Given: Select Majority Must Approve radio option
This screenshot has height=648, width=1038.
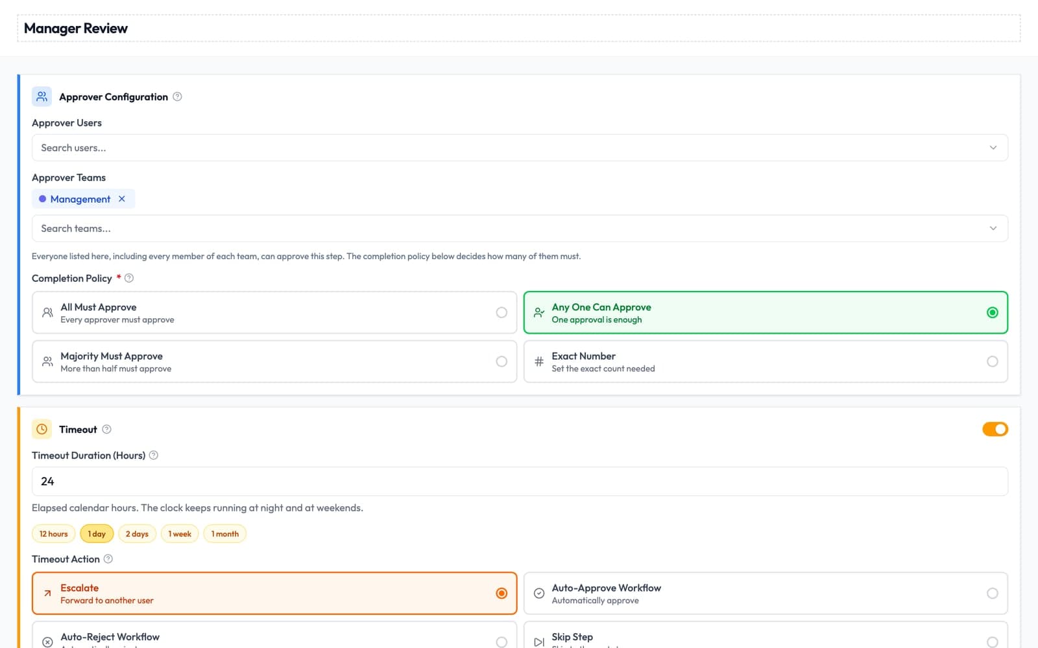Looking at the screenshot, I should coord(501,362).
